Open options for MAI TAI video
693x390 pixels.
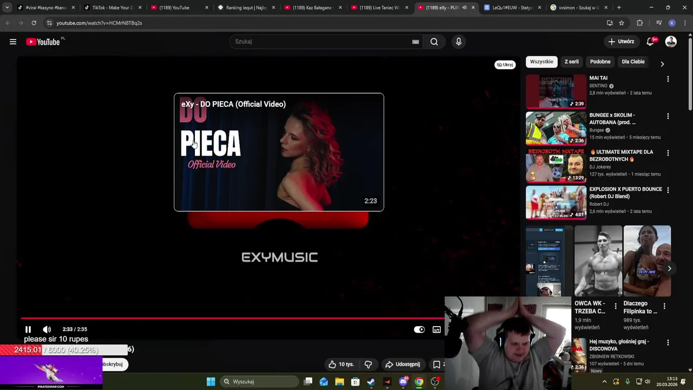[668, 79]
